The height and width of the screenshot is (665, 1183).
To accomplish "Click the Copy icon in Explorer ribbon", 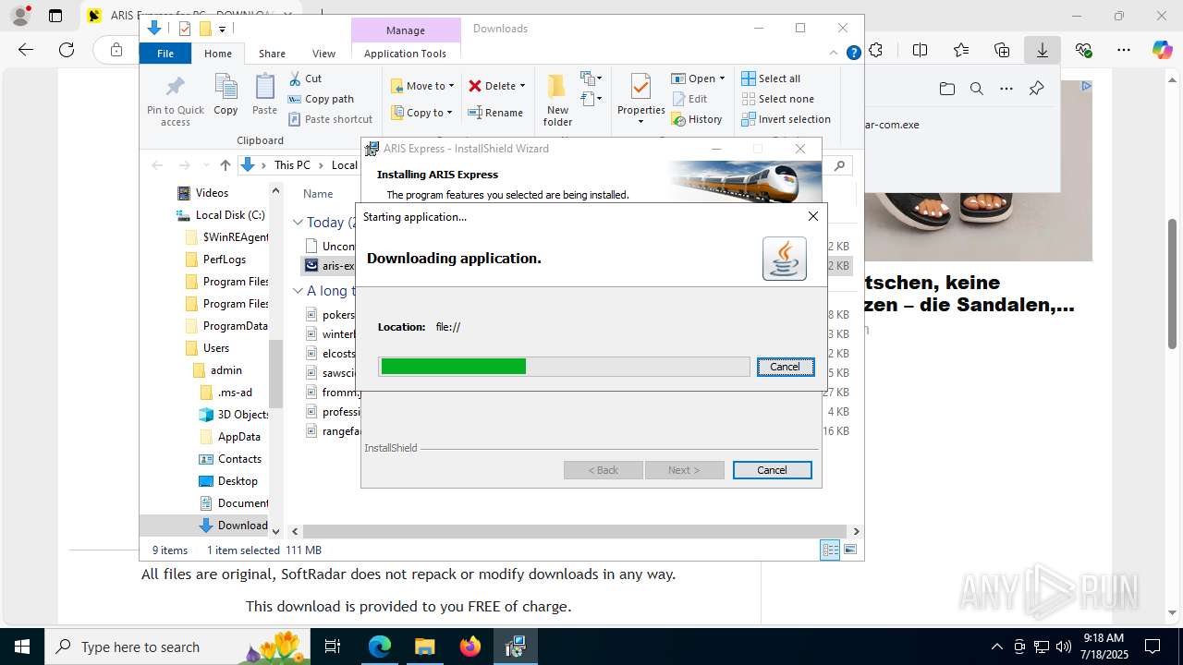I will tap(226, 95).
